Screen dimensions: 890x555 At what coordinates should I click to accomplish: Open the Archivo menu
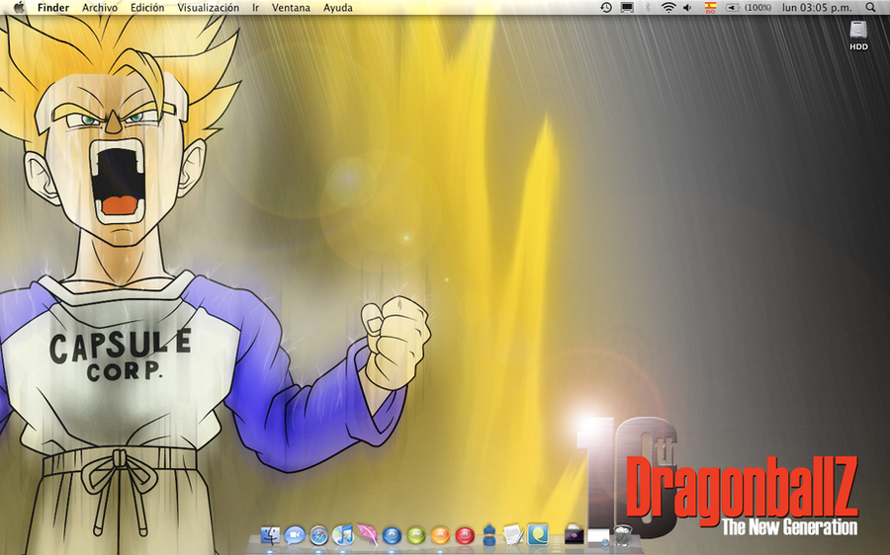tap(100, 8)
